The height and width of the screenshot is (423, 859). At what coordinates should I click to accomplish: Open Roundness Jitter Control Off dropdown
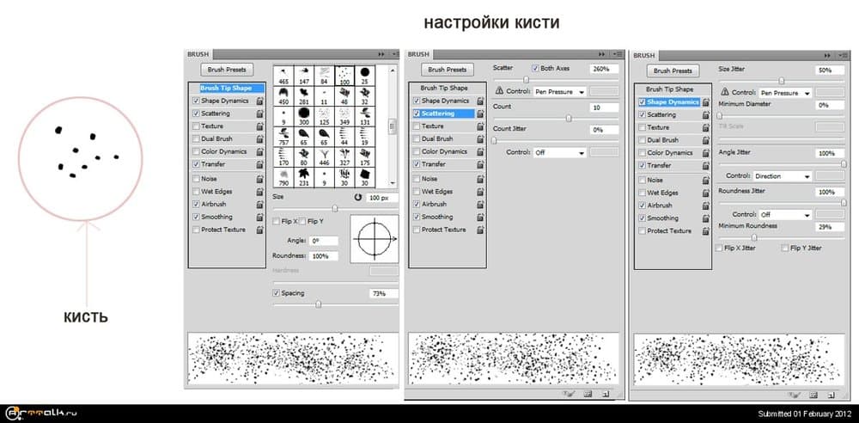(785, 215)
